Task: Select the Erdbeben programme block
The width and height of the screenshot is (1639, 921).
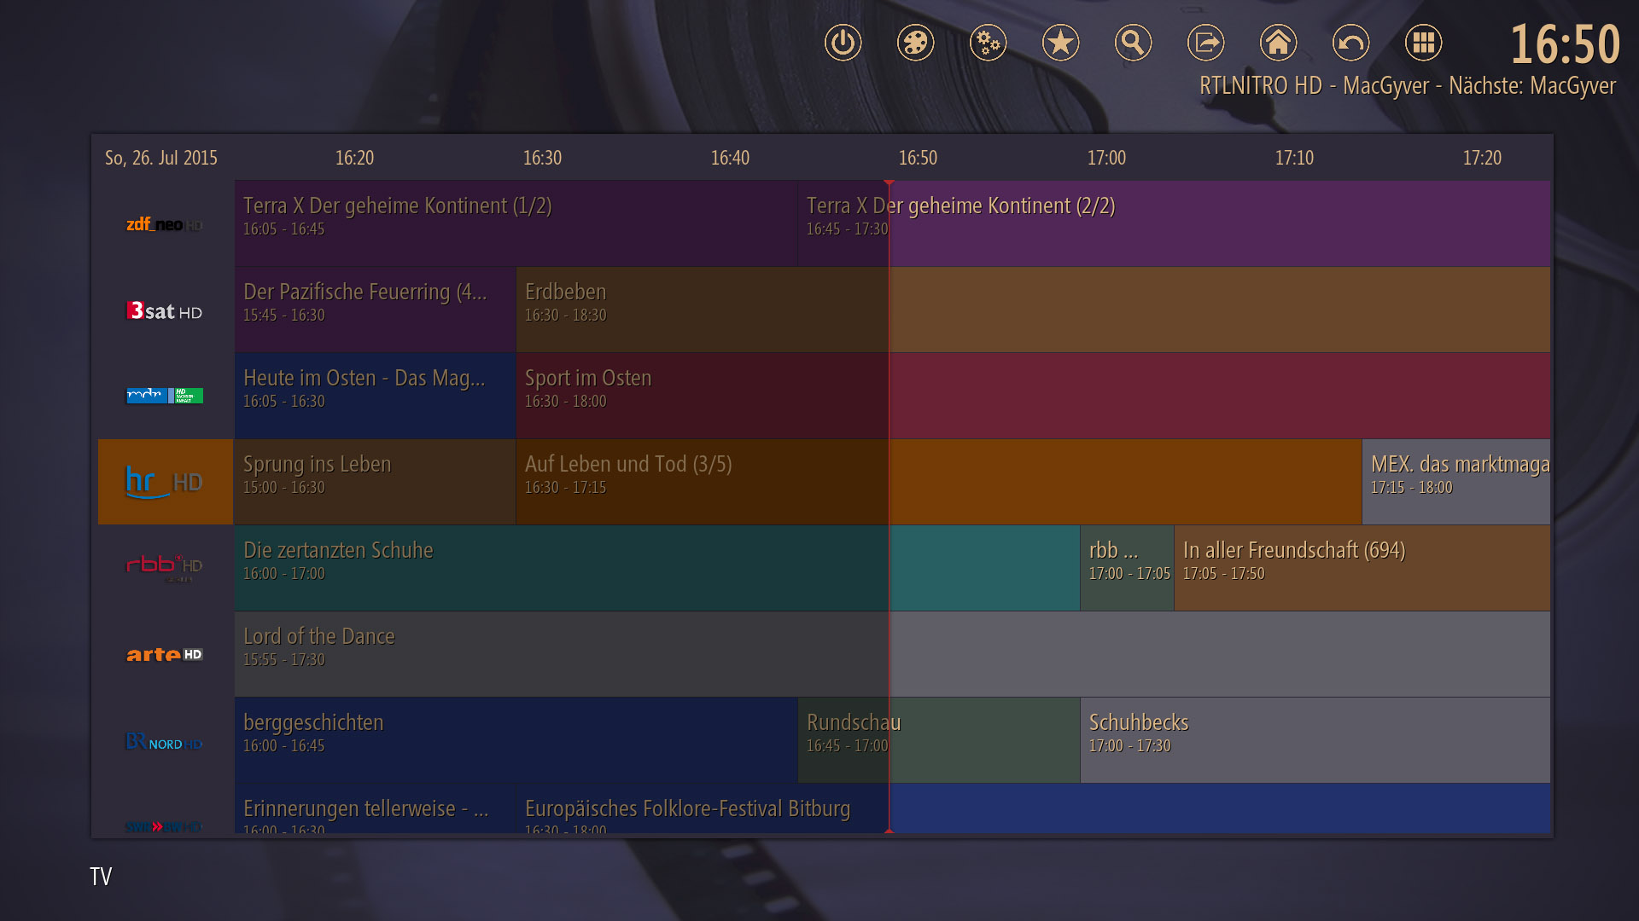Action: [1033, 310]
